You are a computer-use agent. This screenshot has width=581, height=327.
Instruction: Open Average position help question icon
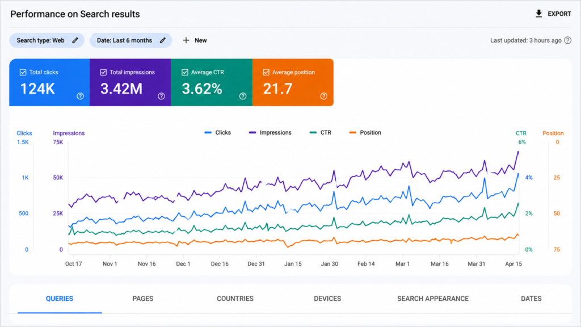coord(324,96)
